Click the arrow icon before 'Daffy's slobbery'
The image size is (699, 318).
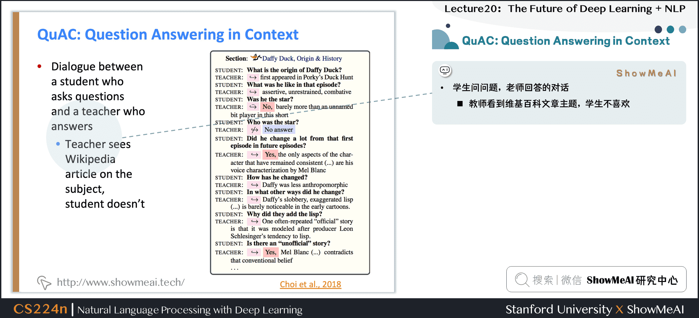pyautogui.click(x=255, y=200)
